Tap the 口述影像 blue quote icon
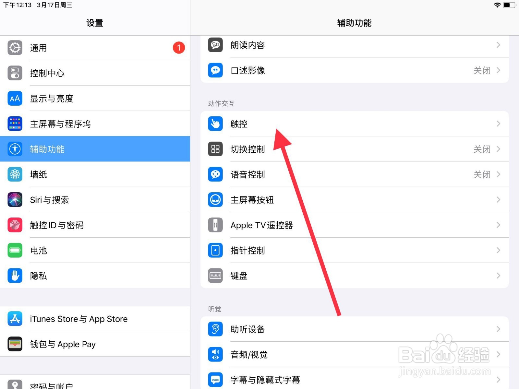 pos(215,70)
